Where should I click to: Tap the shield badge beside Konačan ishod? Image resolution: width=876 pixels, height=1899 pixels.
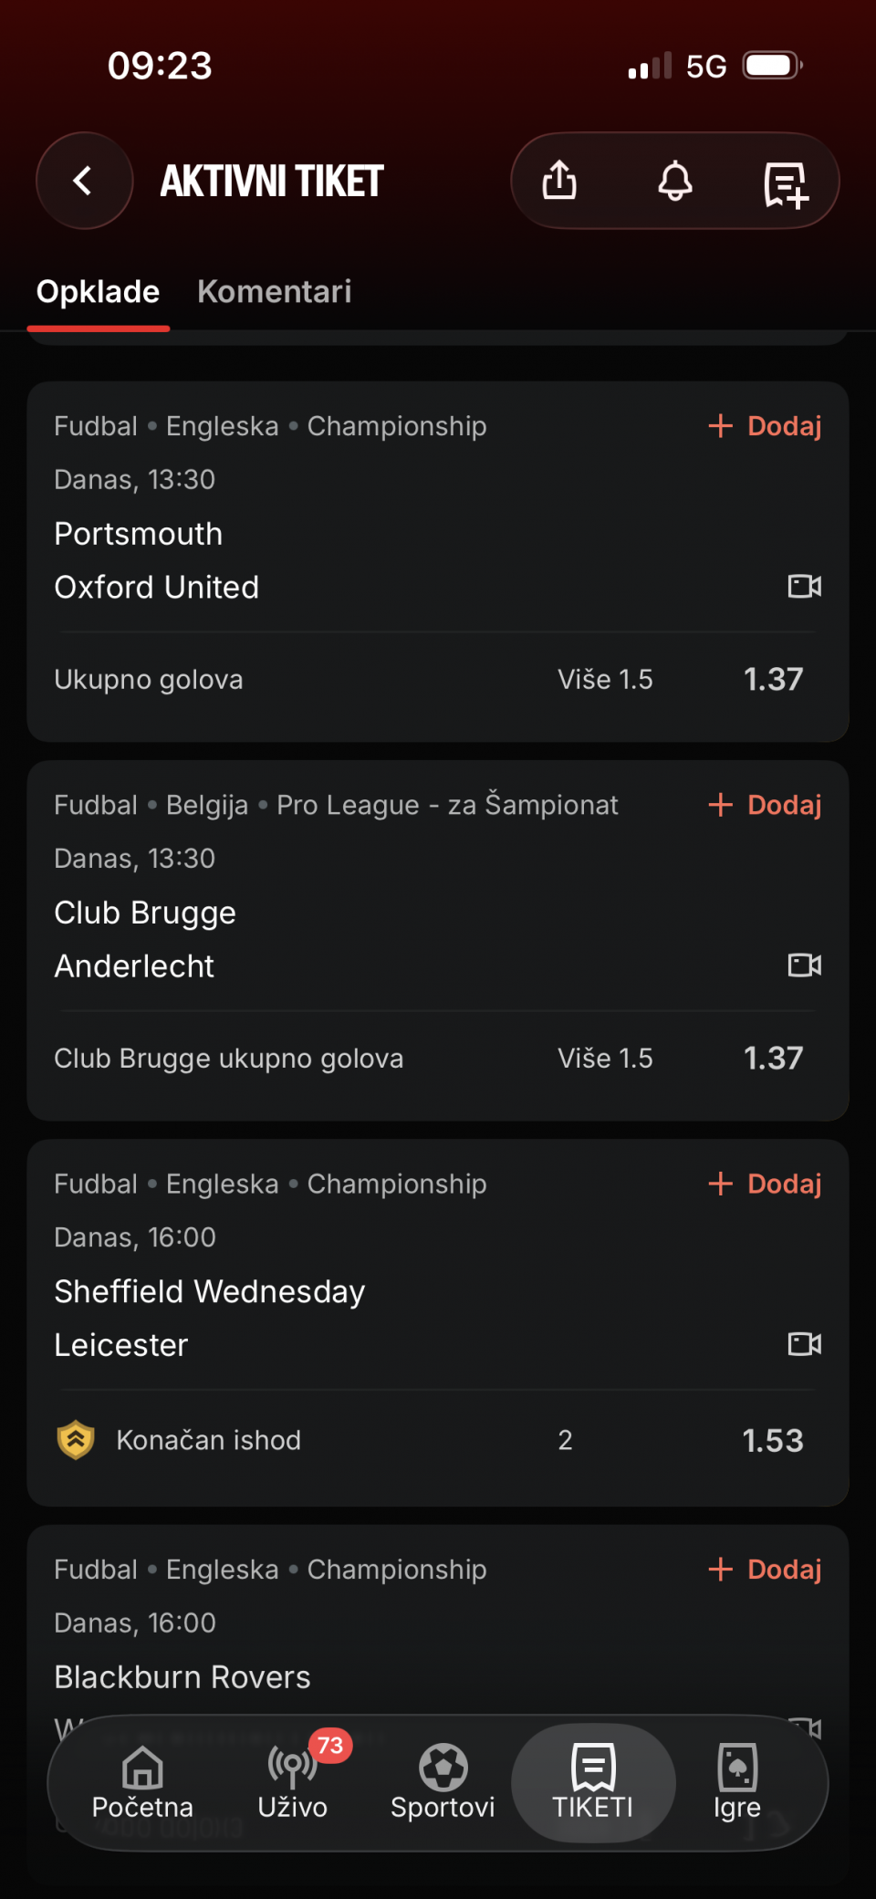point(76,1440)
